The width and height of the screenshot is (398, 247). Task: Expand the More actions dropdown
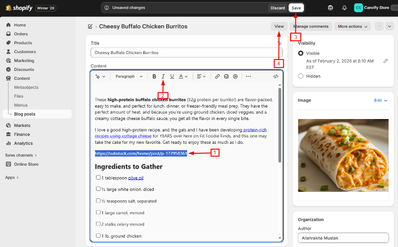point(353,26)
